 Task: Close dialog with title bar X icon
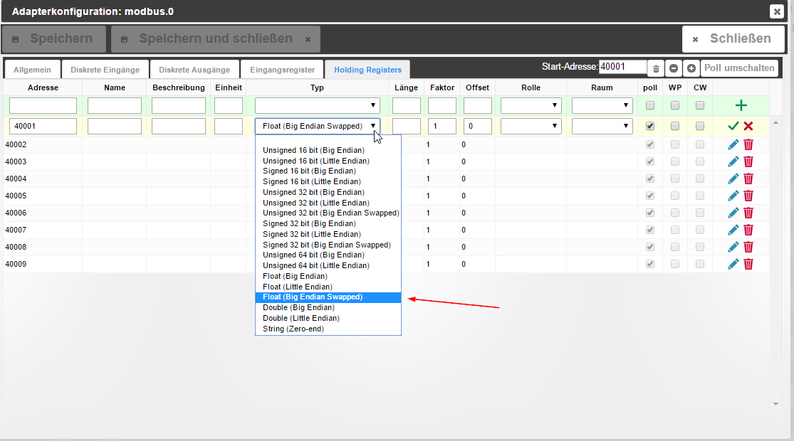(776, 11)
